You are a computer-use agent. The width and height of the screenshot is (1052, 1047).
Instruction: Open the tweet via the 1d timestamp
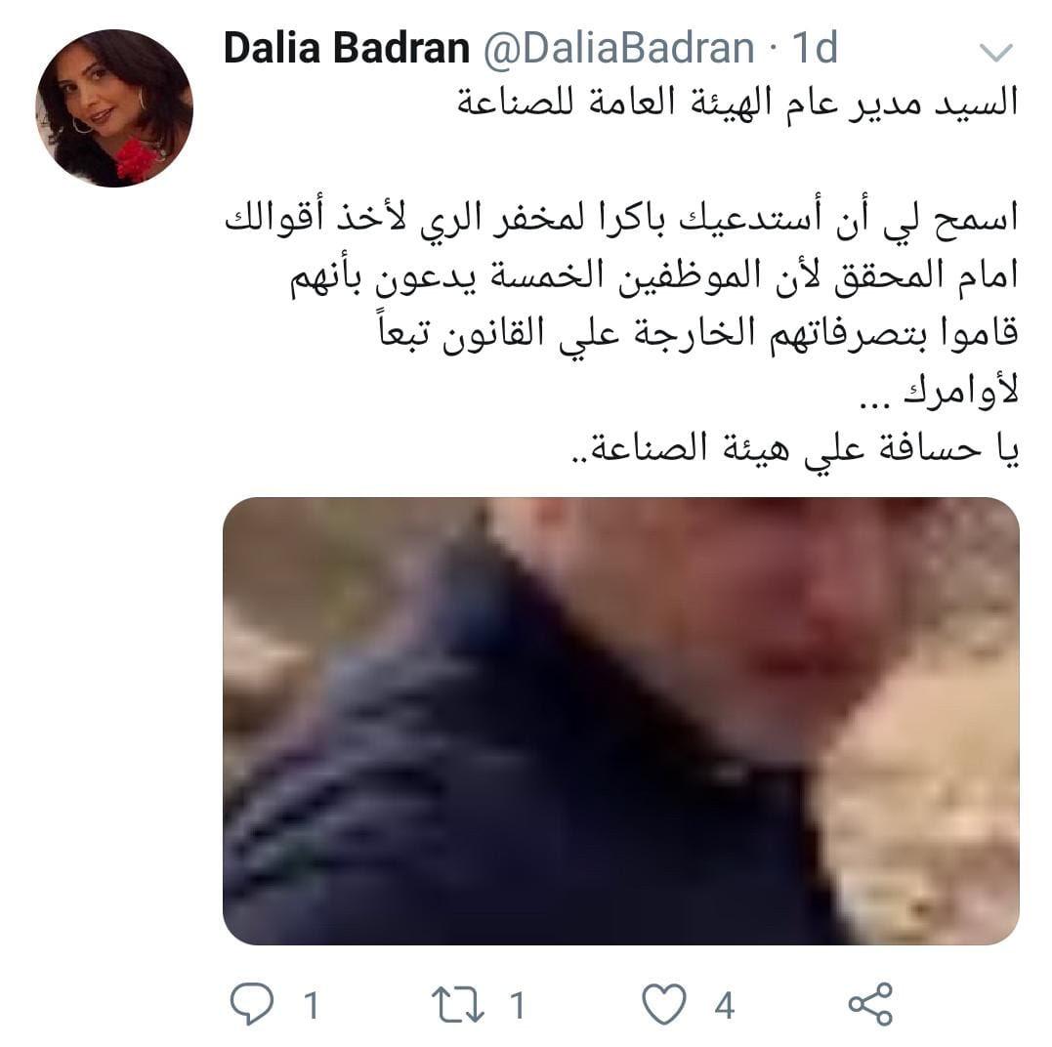pyautogui.click(x=816, y=48)
